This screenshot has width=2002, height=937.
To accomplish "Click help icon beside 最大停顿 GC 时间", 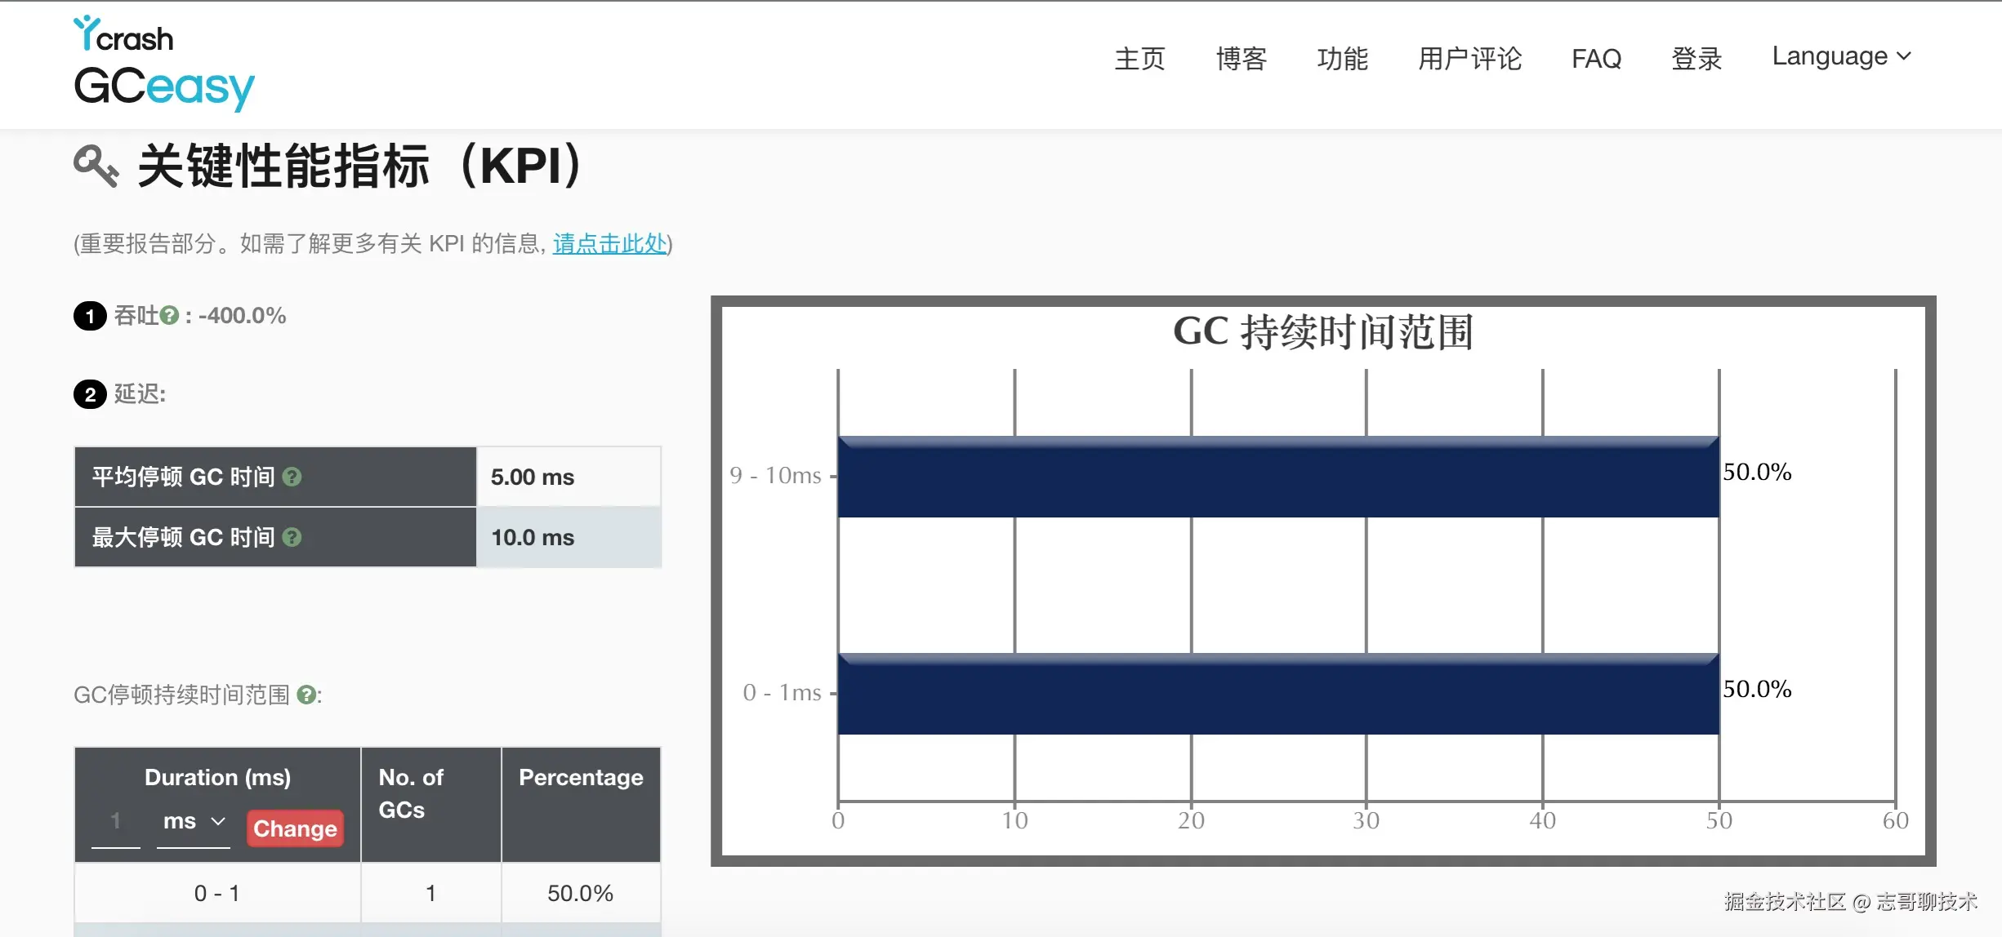I will coord(292,537).
